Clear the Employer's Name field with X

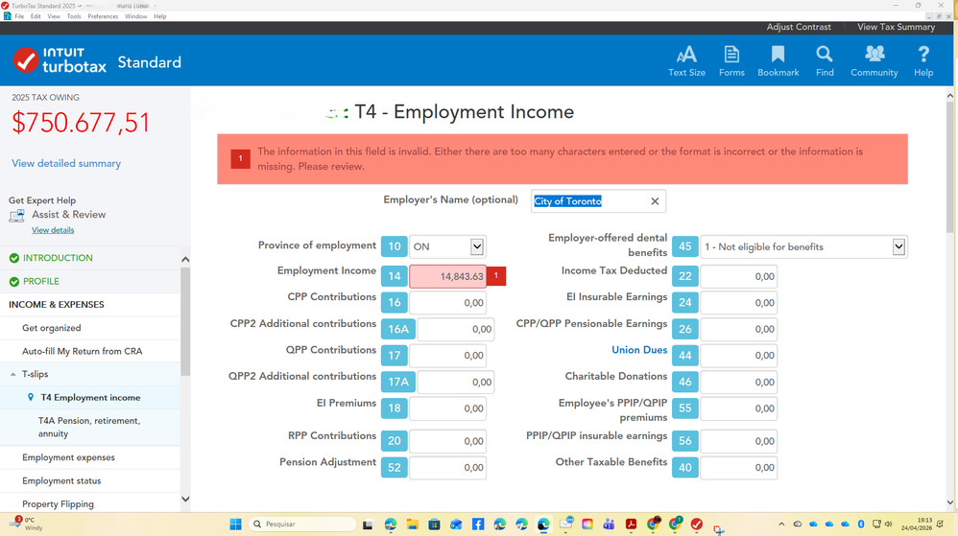click(655, 201)
